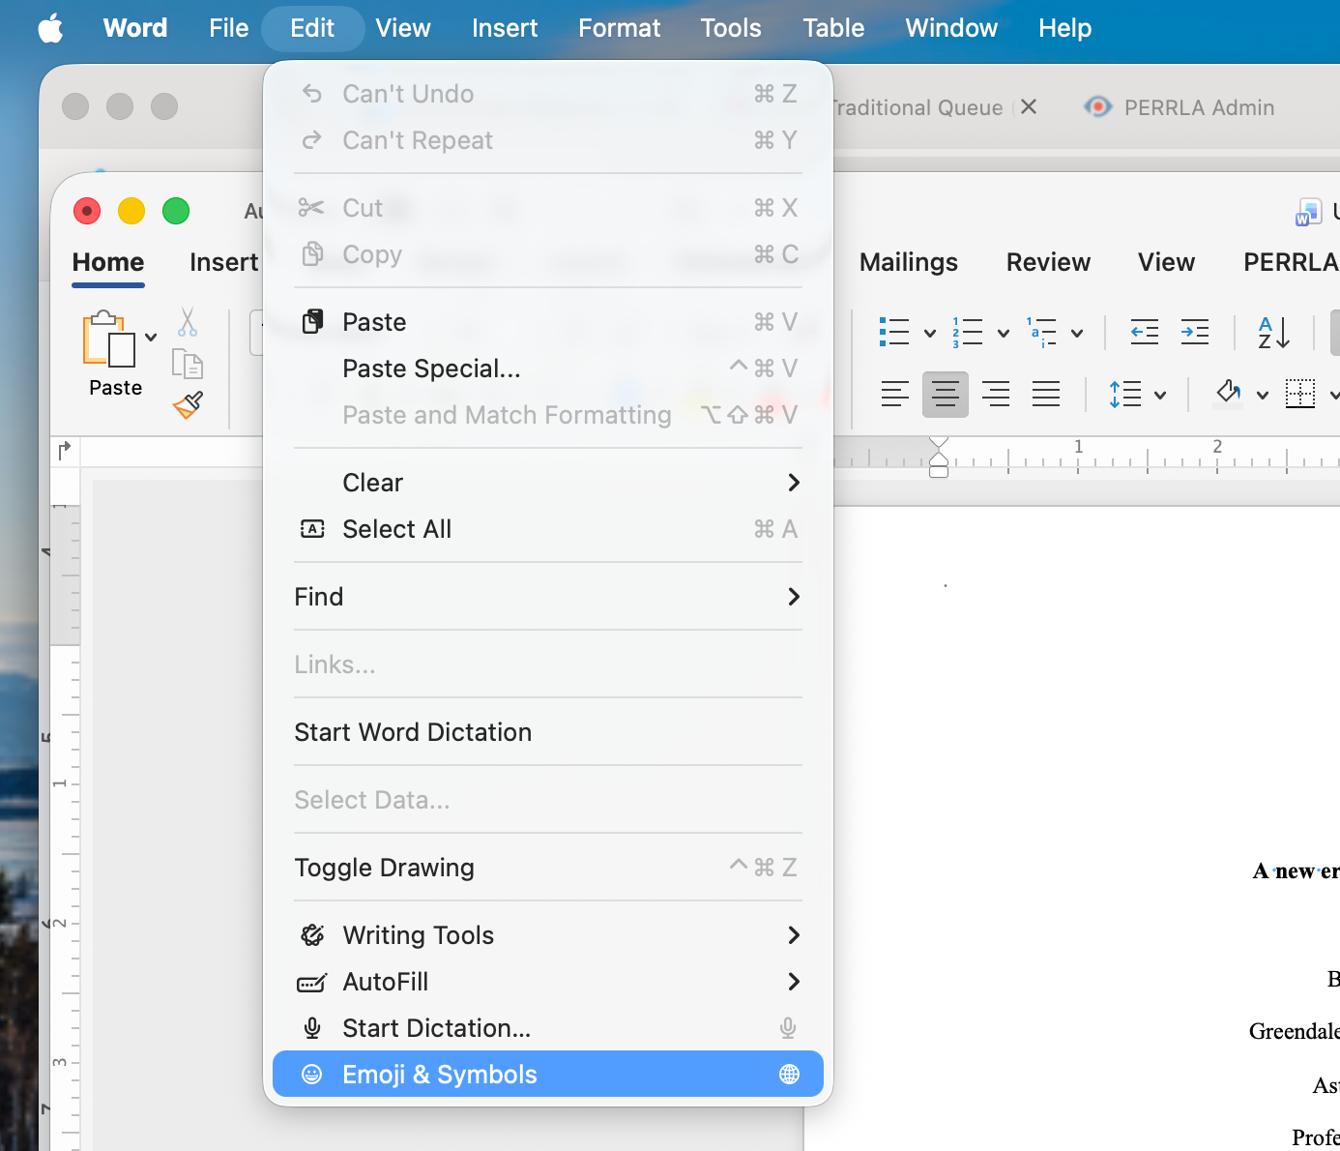The height and width of the screenshot is (1151, 1340).
Task: Switch to the View ribbon tab
Action: [x=1166, y=262]
